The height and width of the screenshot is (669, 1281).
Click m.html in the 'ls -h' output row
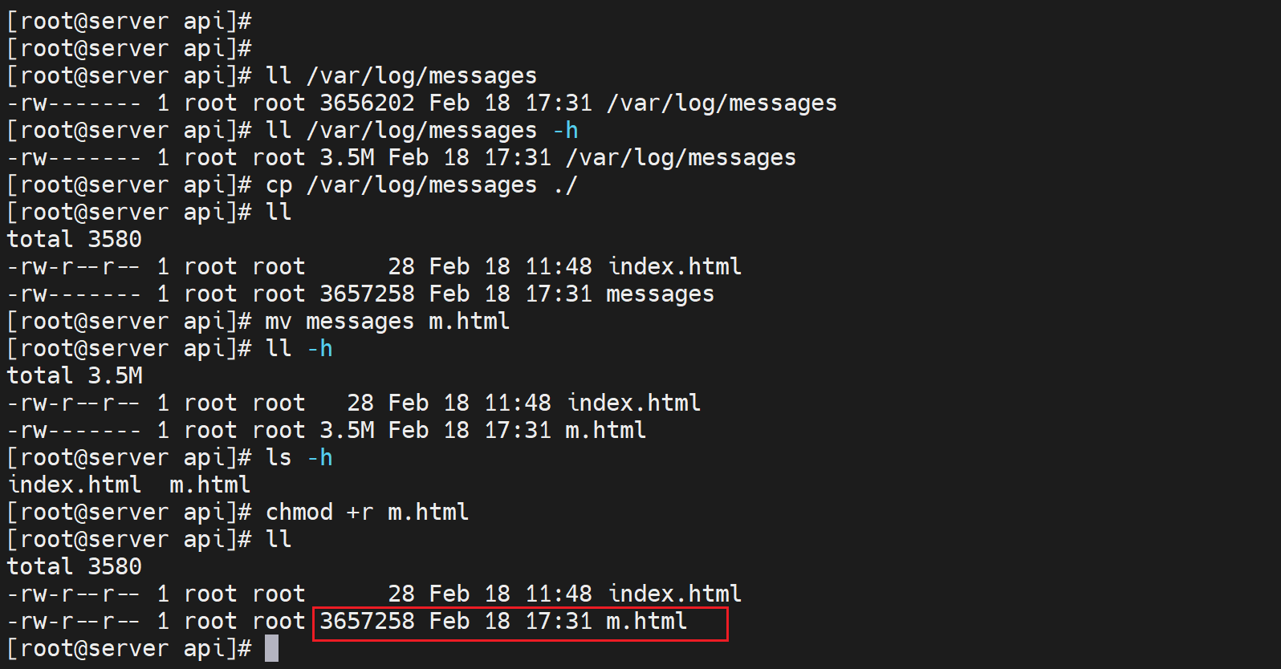pos(209,485)
